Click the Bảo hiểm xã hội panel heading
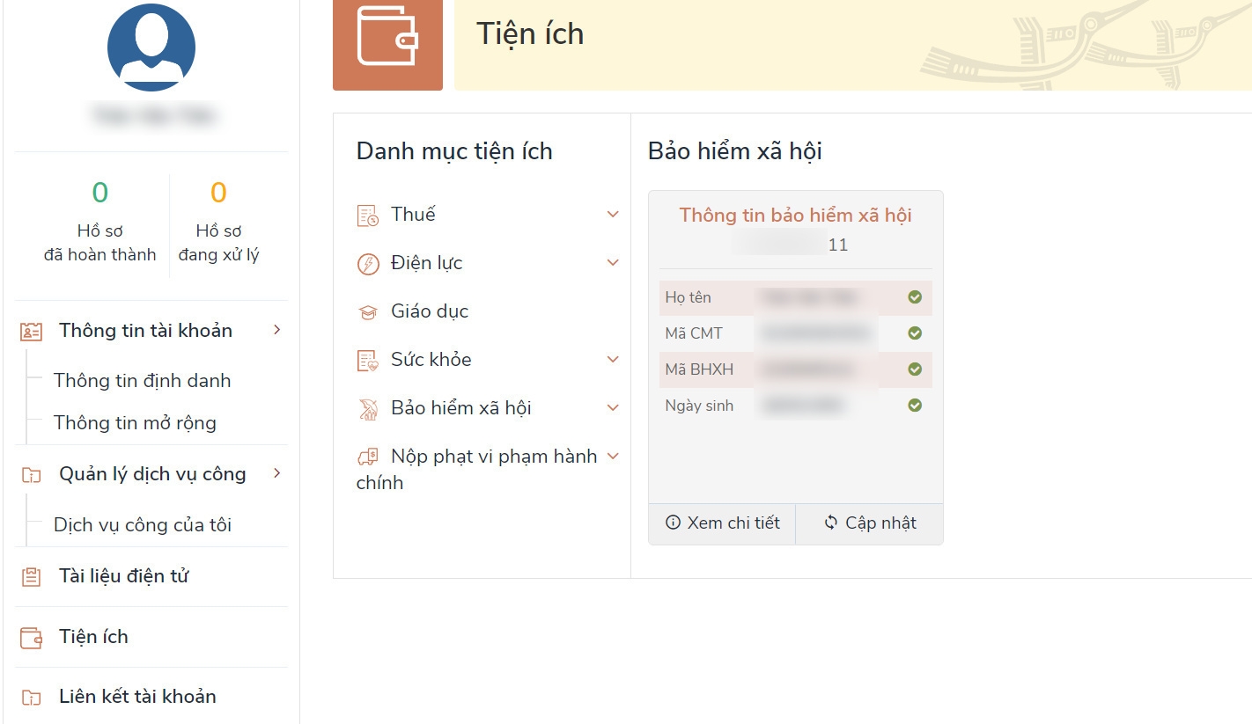 coord(734,151)
